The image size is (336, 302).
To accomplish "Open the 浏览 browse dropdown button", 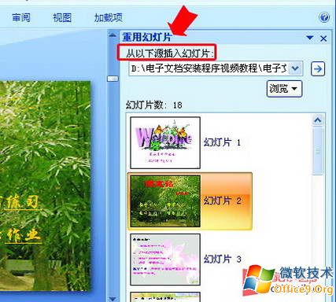I will [x=284, y=89].
